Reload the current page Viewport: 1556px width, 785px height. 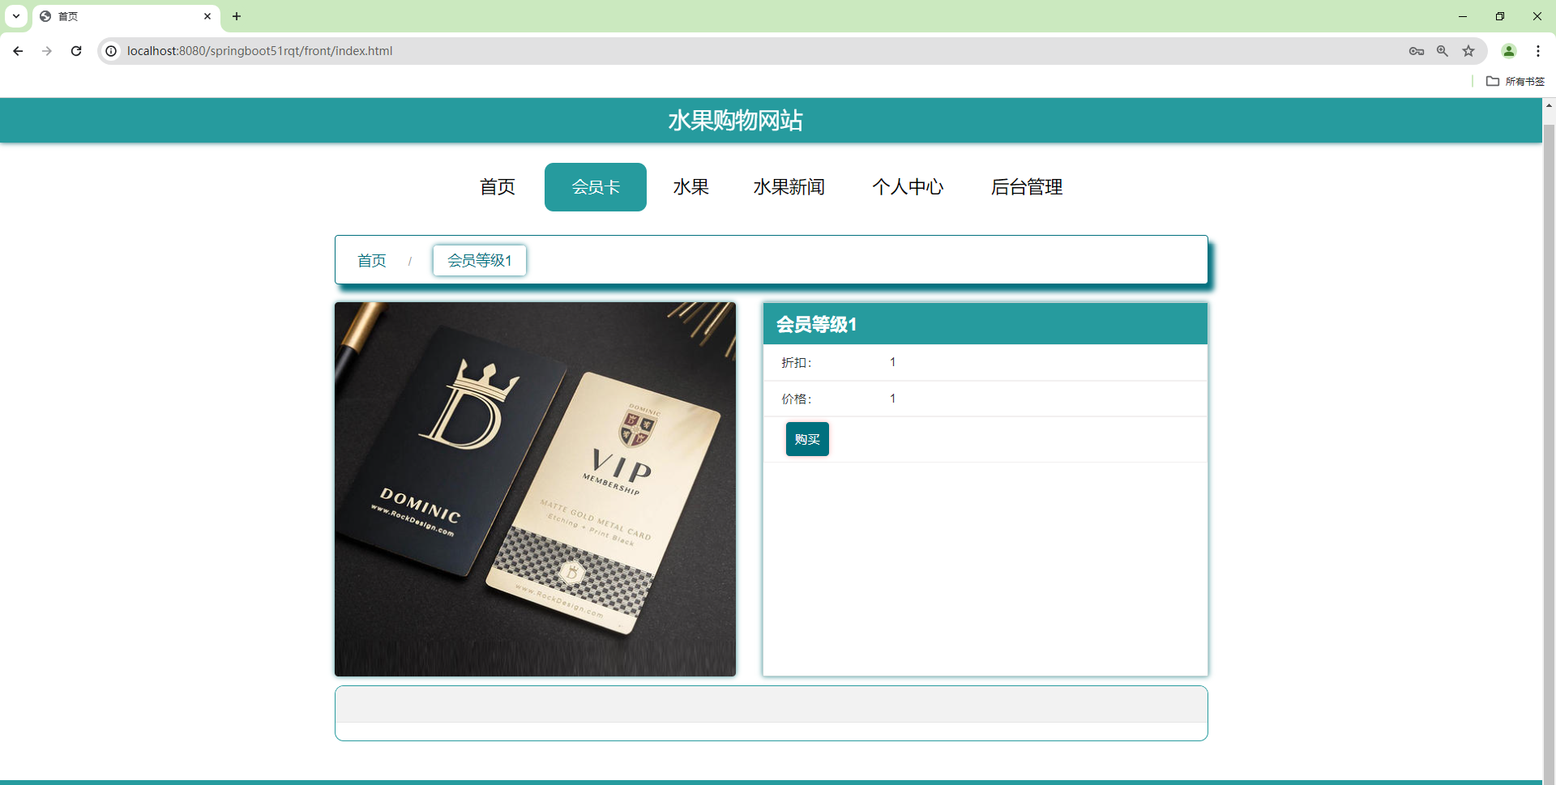pos(75,50)
